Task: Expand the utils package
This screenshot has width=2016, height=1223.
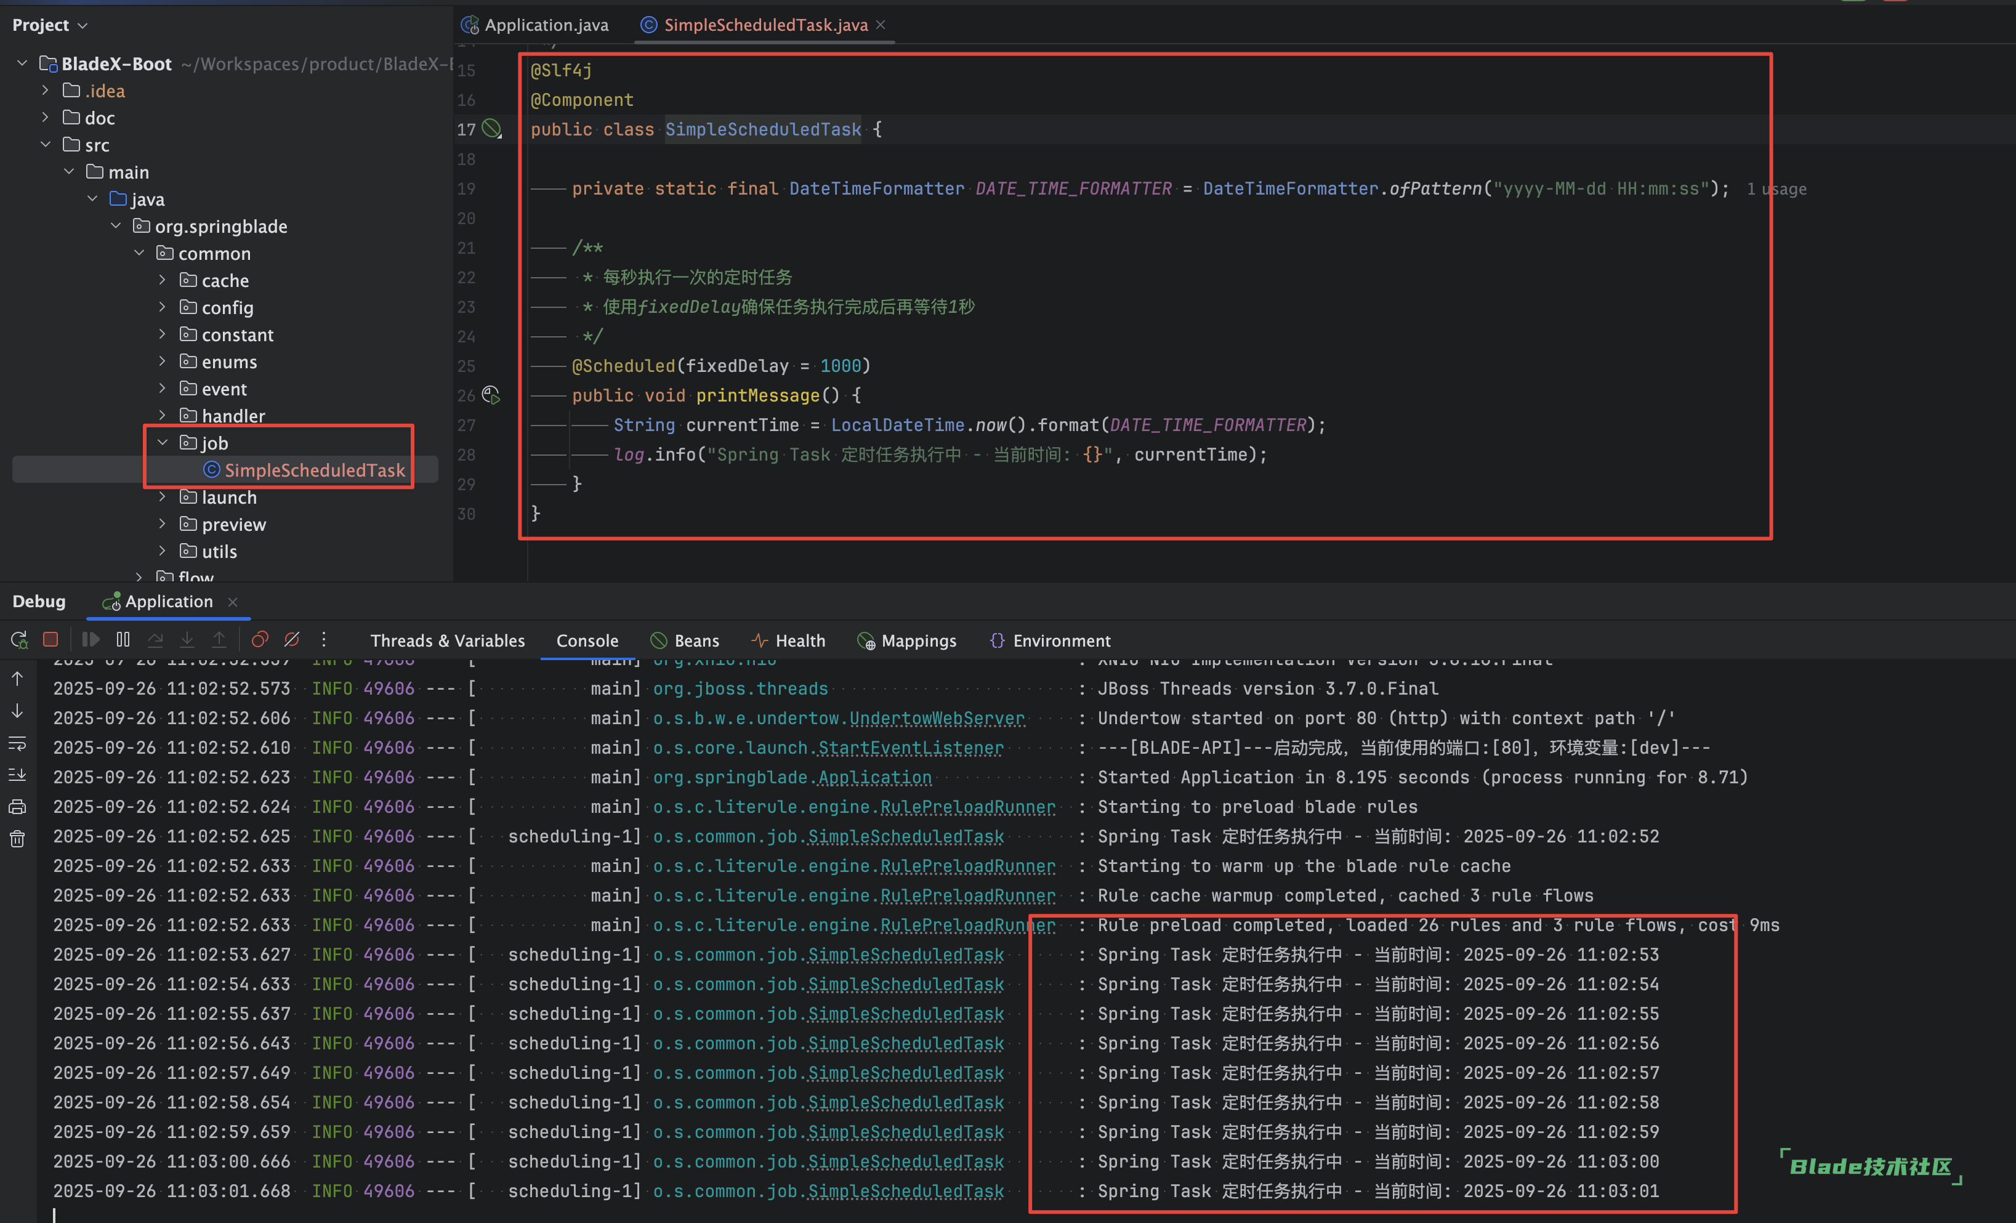Action: click(x=162, y=551)
